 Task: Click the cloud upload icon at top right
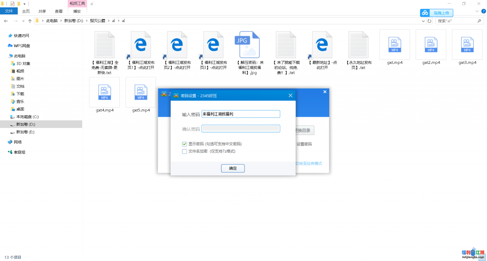(x=425, y=13)
